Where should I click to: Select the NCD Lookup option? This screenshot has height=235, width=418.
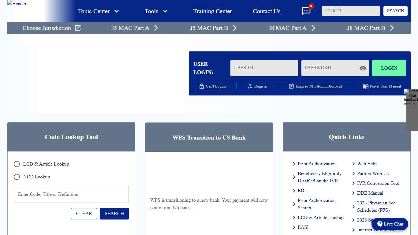[x=17, y=177]
